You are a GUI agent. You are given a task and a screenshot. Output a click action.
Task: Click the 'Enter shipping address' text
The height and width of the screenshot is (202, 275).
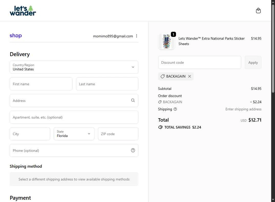point(244,109)
